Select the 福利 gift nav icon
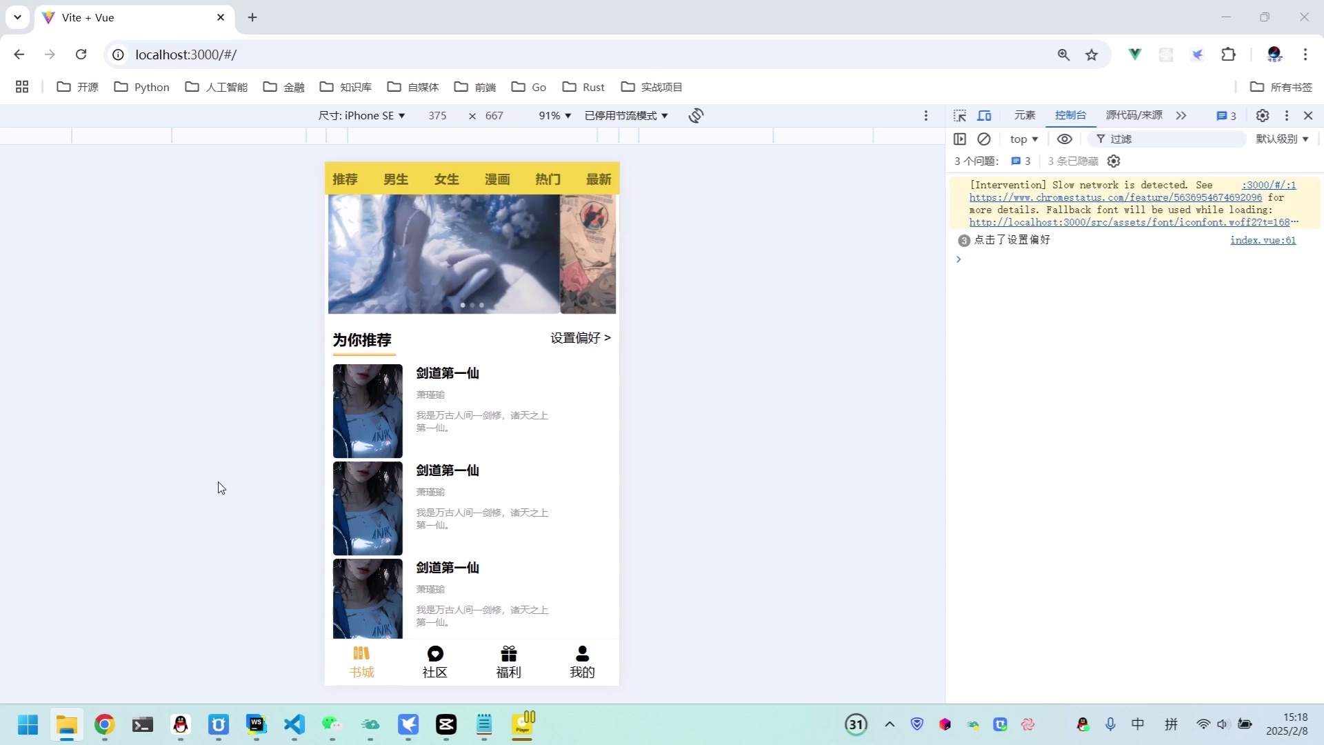Screen dimensions: 1324x745 [508, 661]
